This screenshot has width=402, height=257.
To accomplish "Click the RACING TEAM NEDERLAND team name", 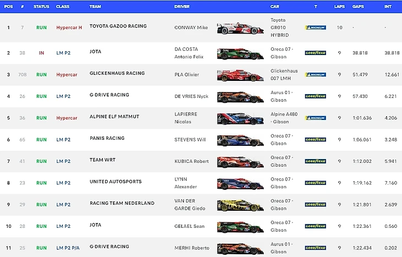I will (122, 203).
